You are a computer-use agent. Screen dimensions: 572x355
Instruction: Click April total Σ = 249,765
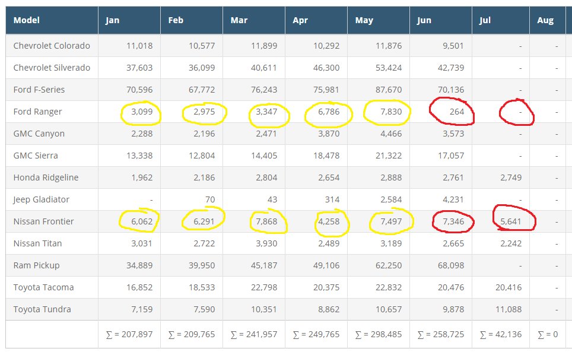pyautogui.click(x=316, y=335)
